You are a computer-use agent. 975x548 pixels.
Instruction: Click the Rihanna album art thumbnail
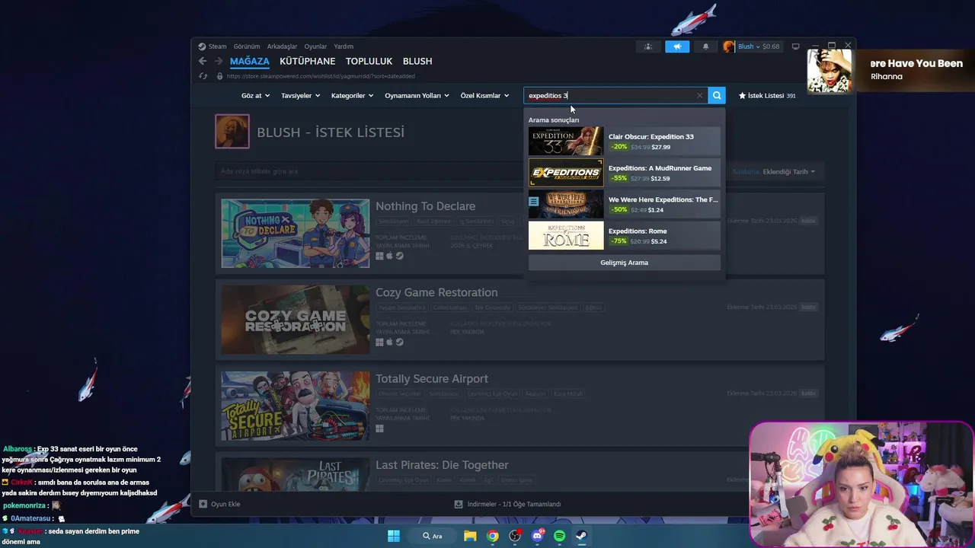830,71
